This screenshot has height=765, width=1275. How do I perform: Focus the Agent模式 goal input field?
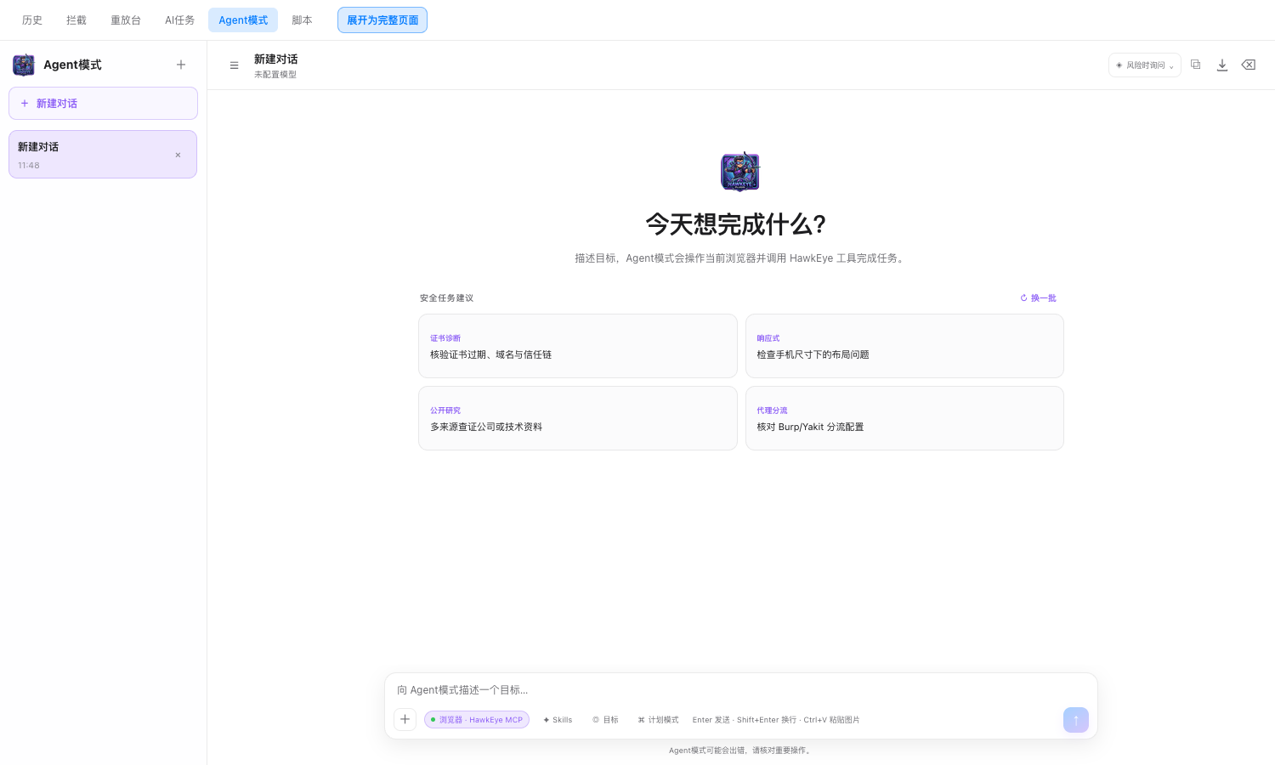point(741,690)
